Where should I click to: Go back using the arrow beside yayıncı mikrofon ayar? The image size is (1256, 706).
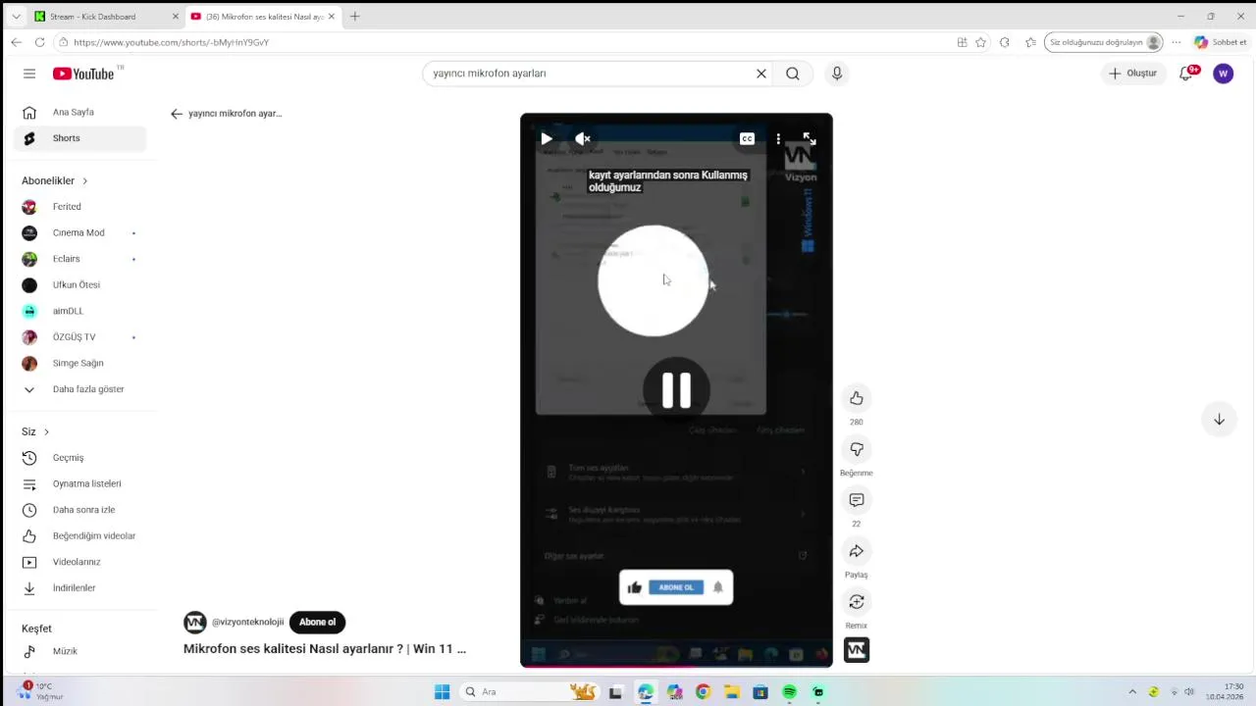(x=177, y=114)
